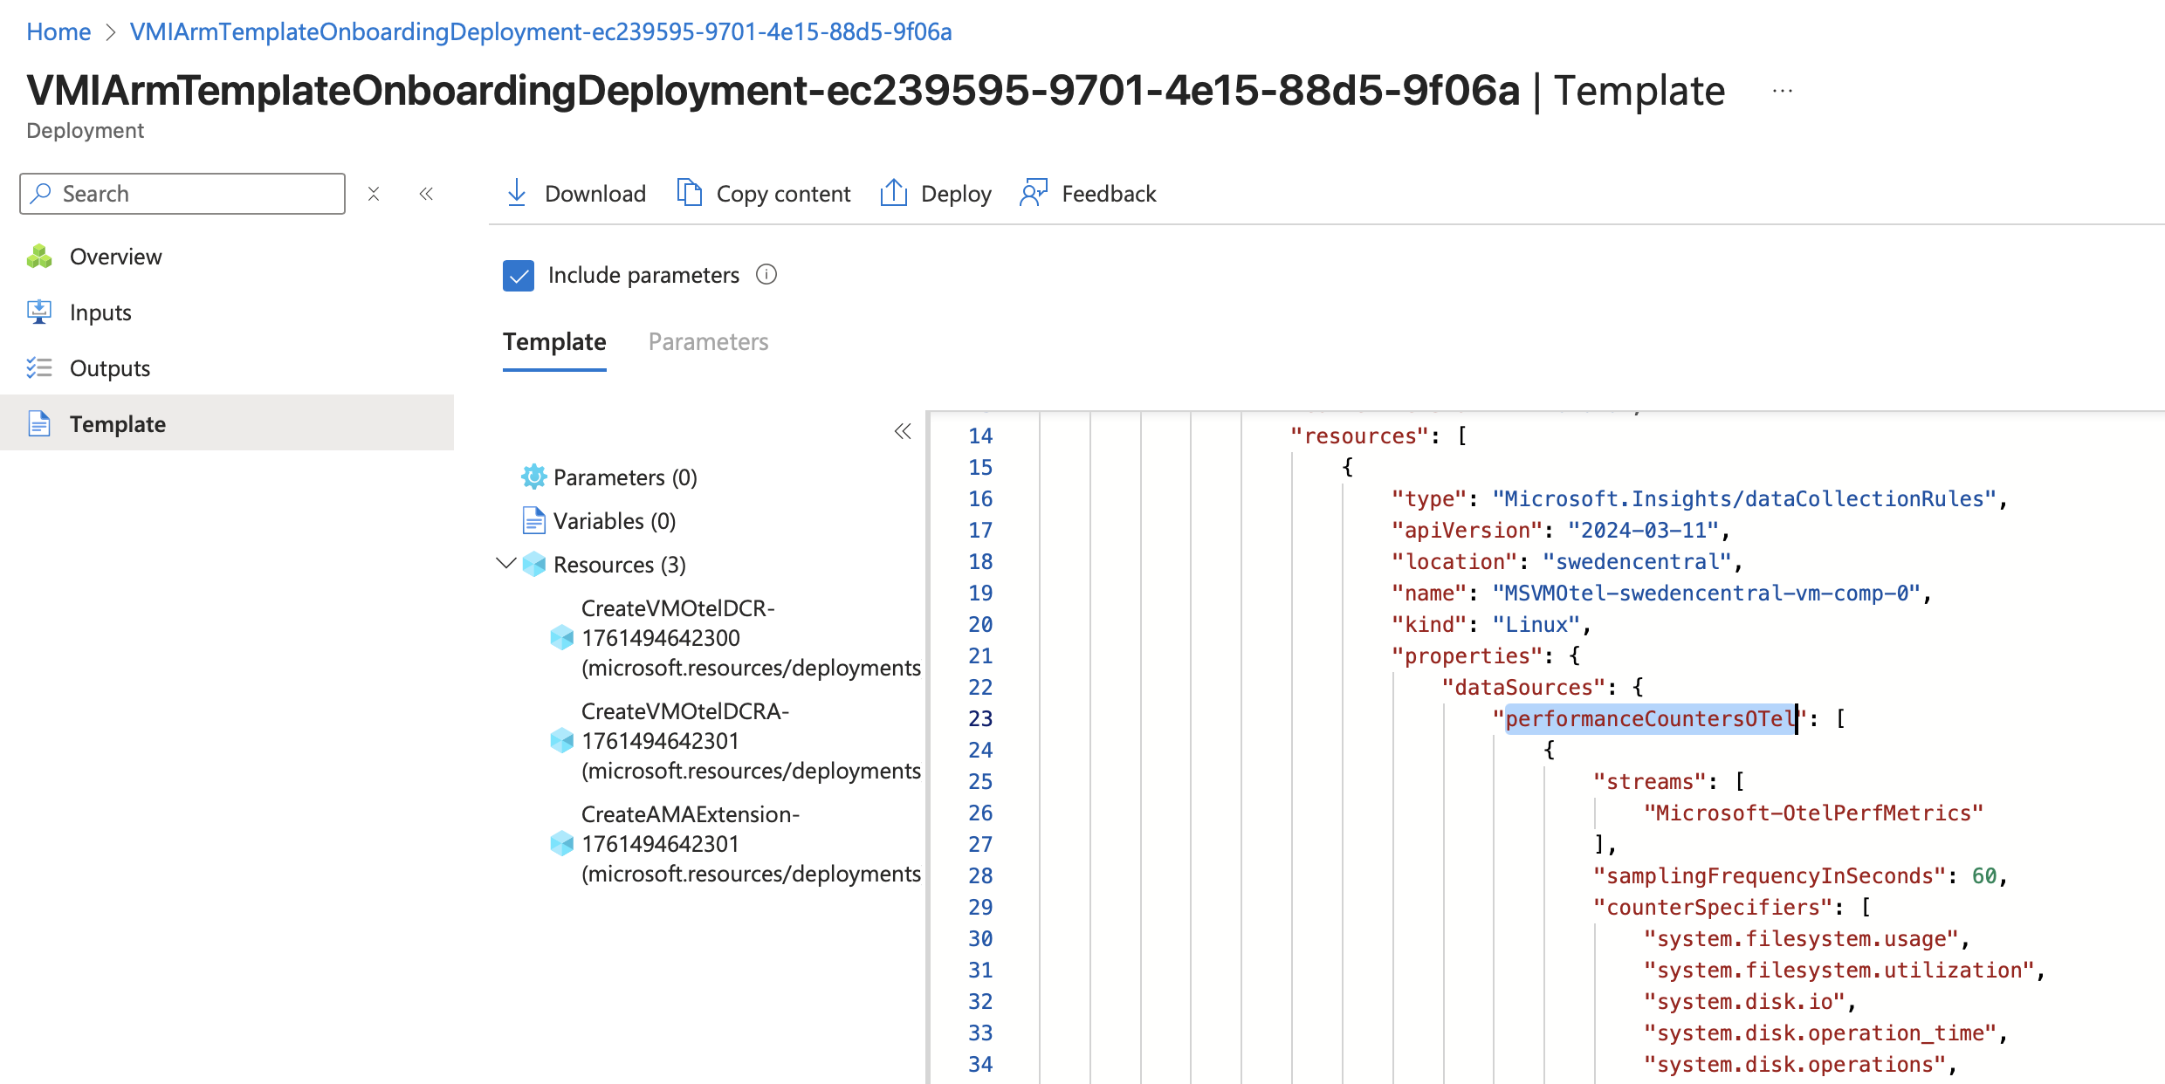
Task: Navigate to Home via breadcrumb
Action: 58,31
